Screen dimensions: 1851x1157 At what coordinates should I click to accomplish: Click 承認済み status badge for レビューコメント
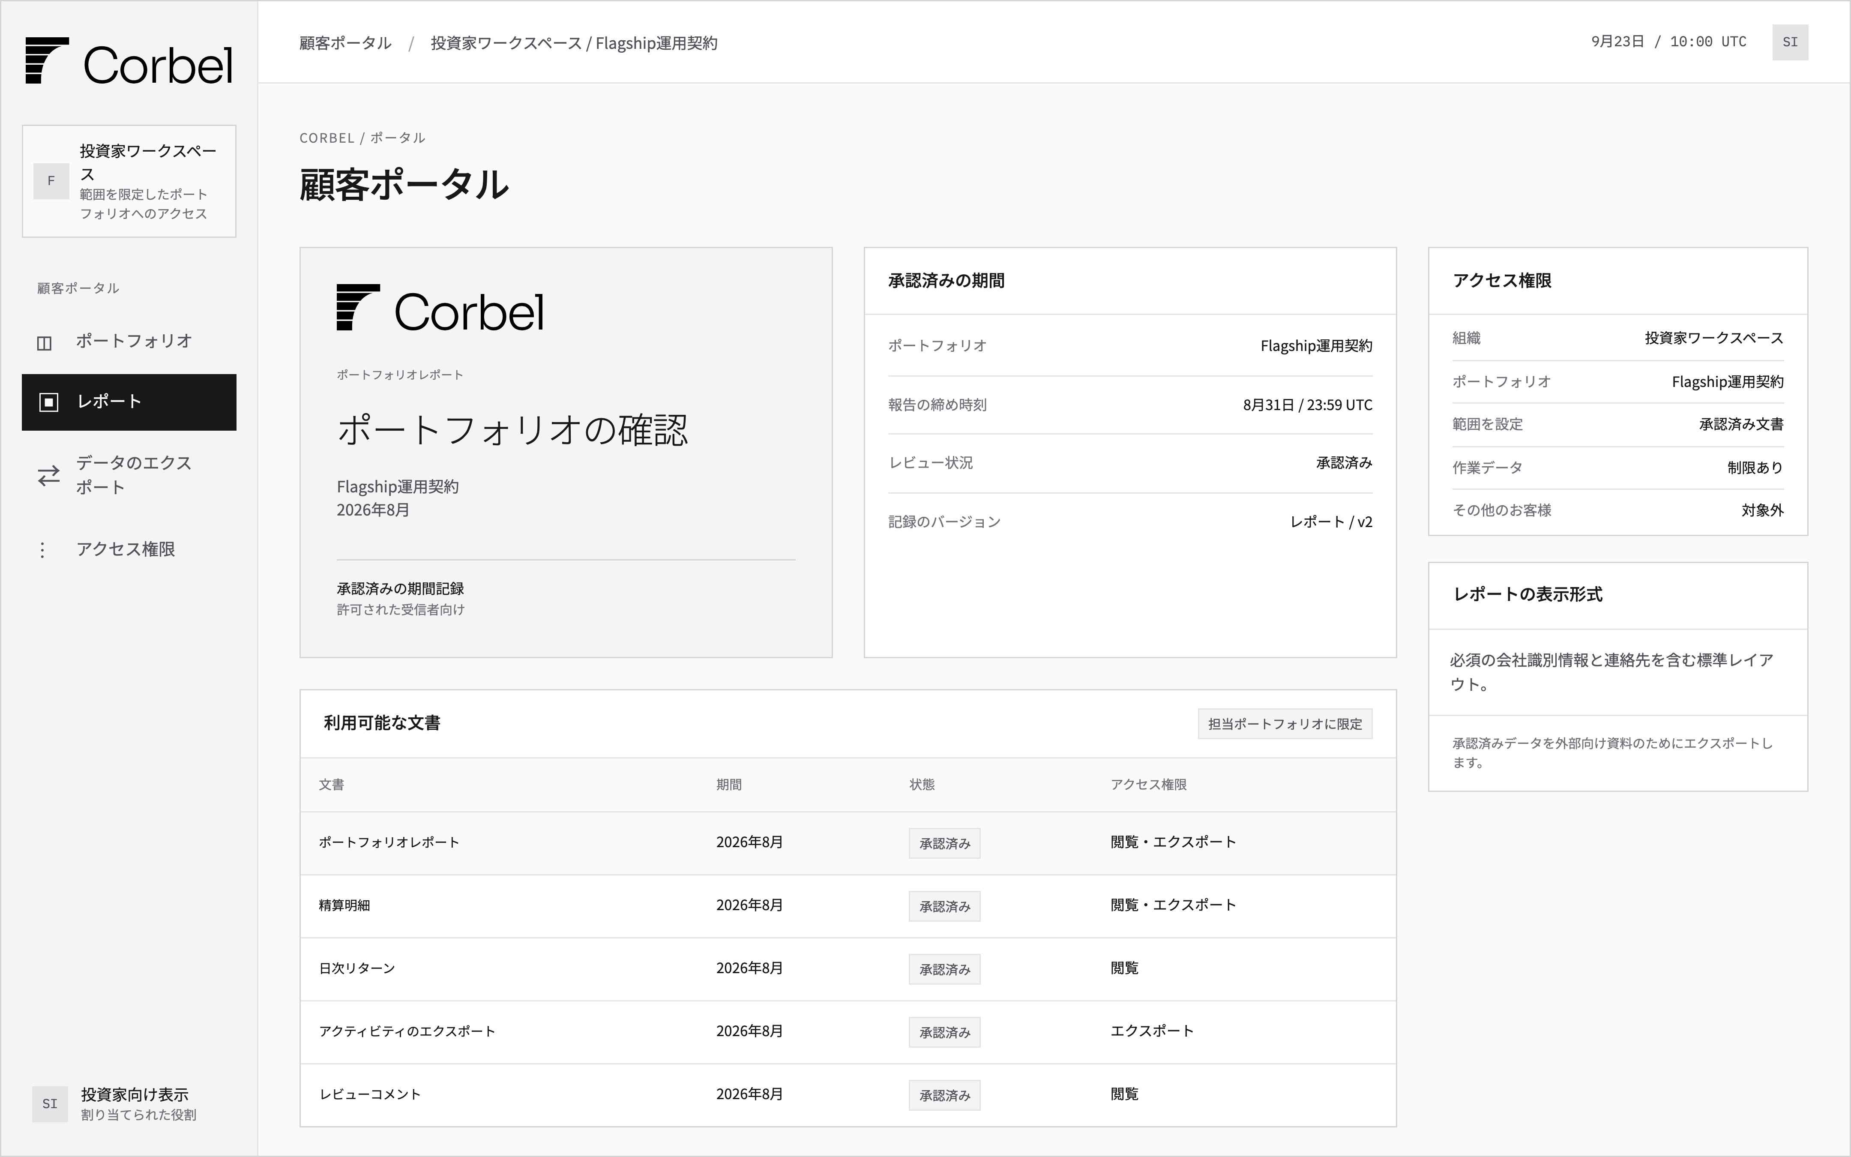(945, 1096)
